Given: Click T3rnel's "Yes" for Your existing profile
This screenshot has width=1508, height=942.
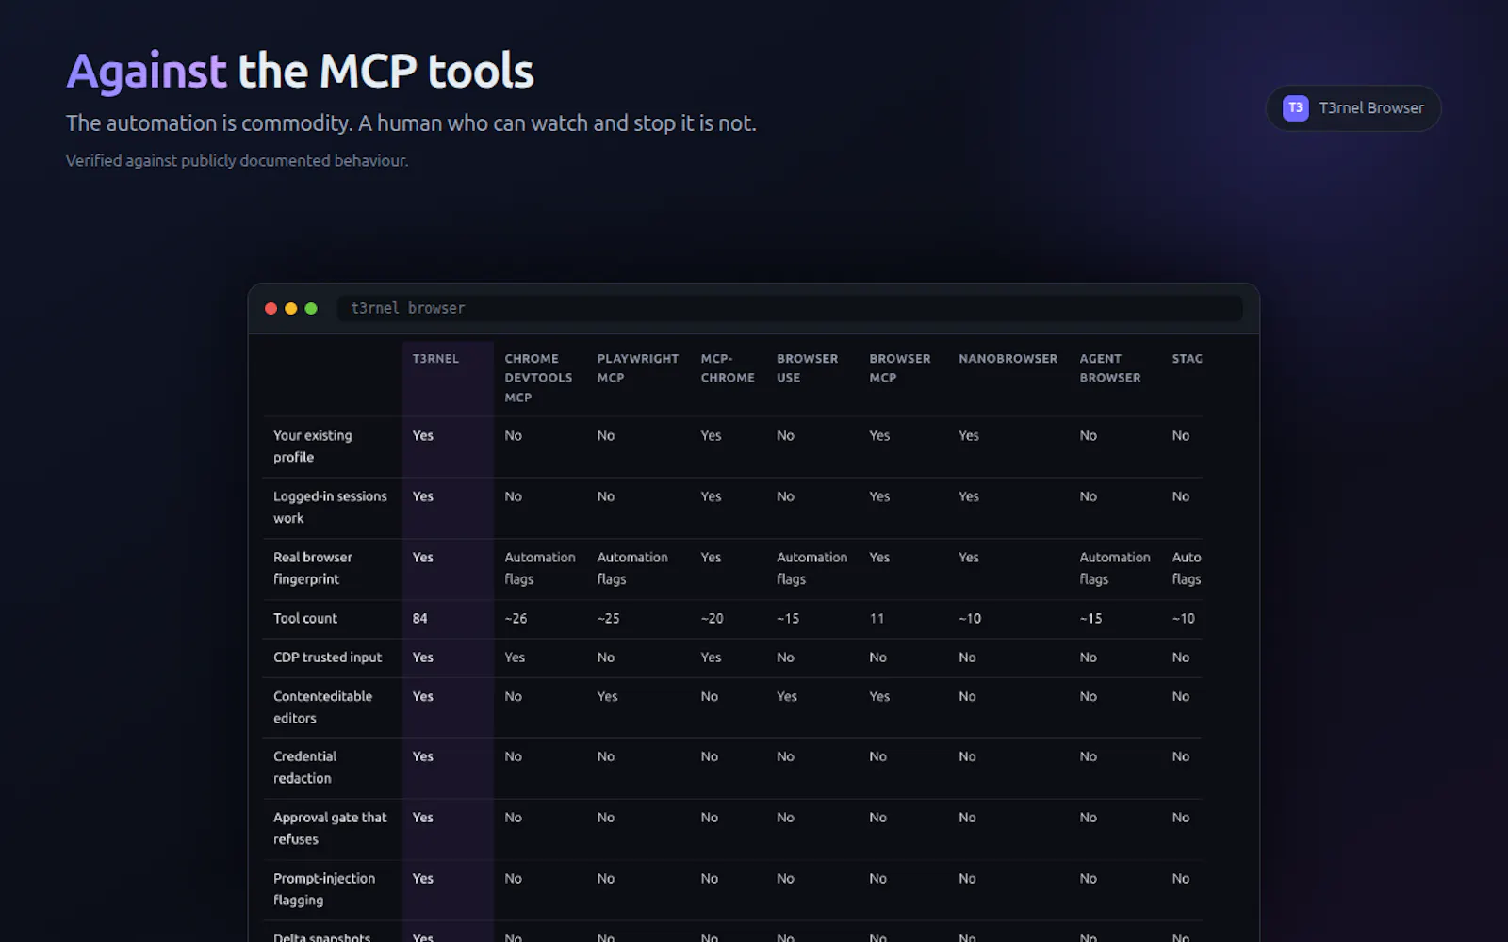Looking at the screenshot, I should point(422,436).
